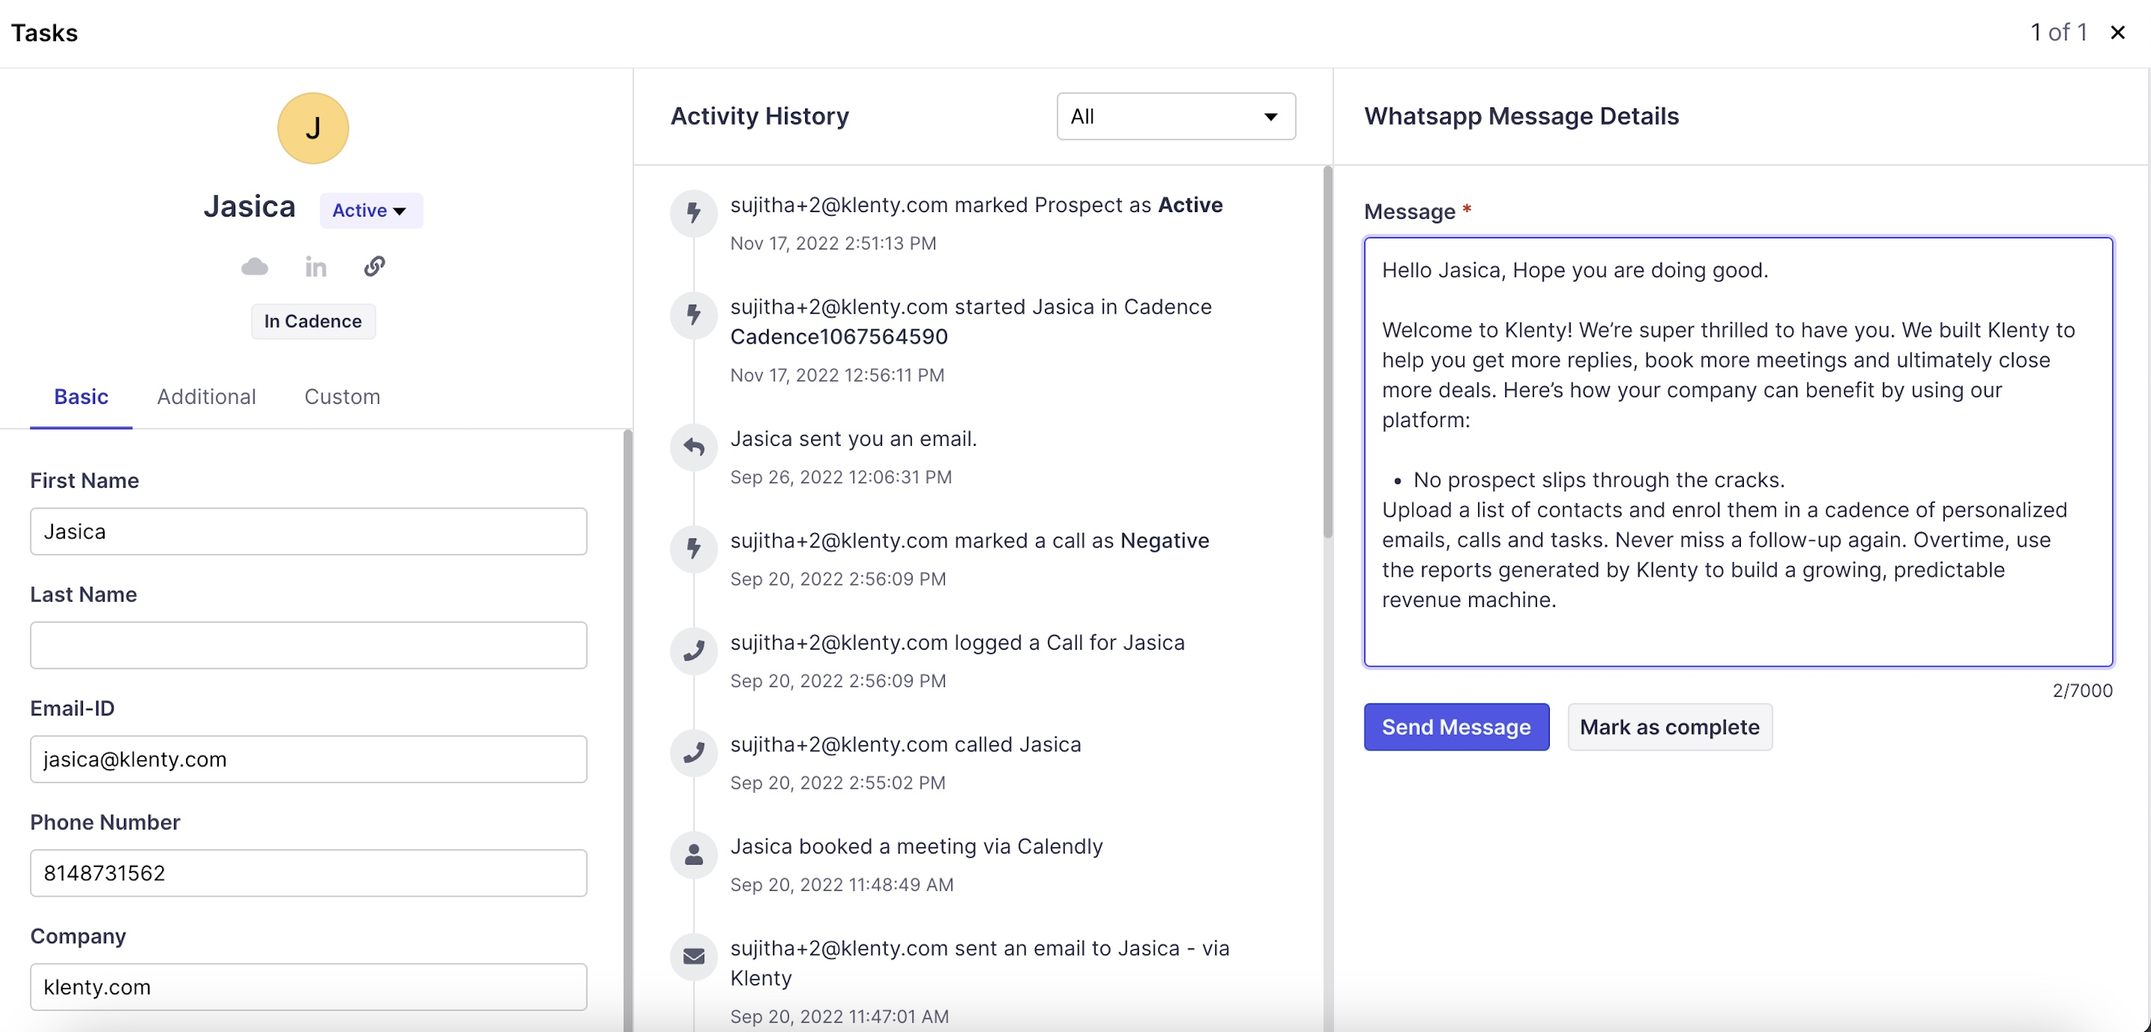Click the lightning icon beside marked Prospect Active

coord(694,213)
